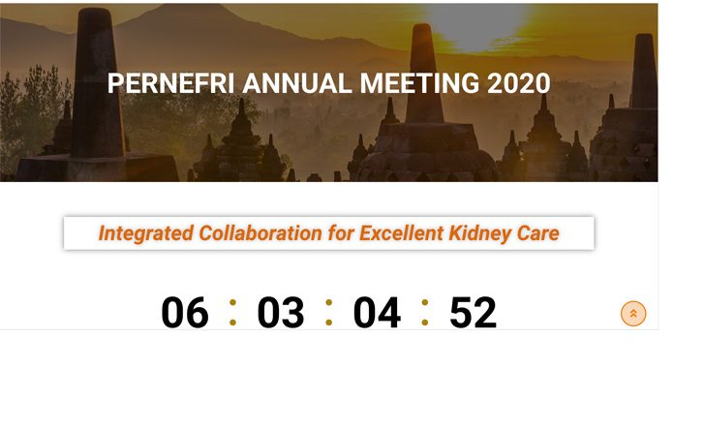Click the colon between 03 and 04

click(329, 312)
